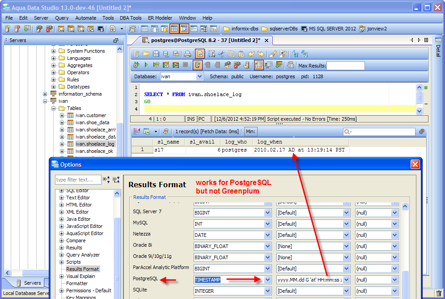Toggle the highlighted document icon in query toolbar
Screen dimensions: 445x299
point(200,54)
